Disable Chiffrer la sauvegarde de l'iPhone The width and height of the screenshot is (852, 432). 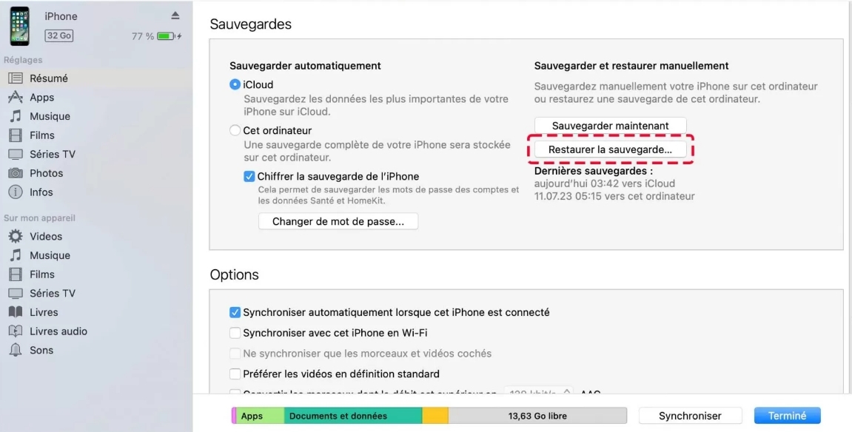[249, 176]
